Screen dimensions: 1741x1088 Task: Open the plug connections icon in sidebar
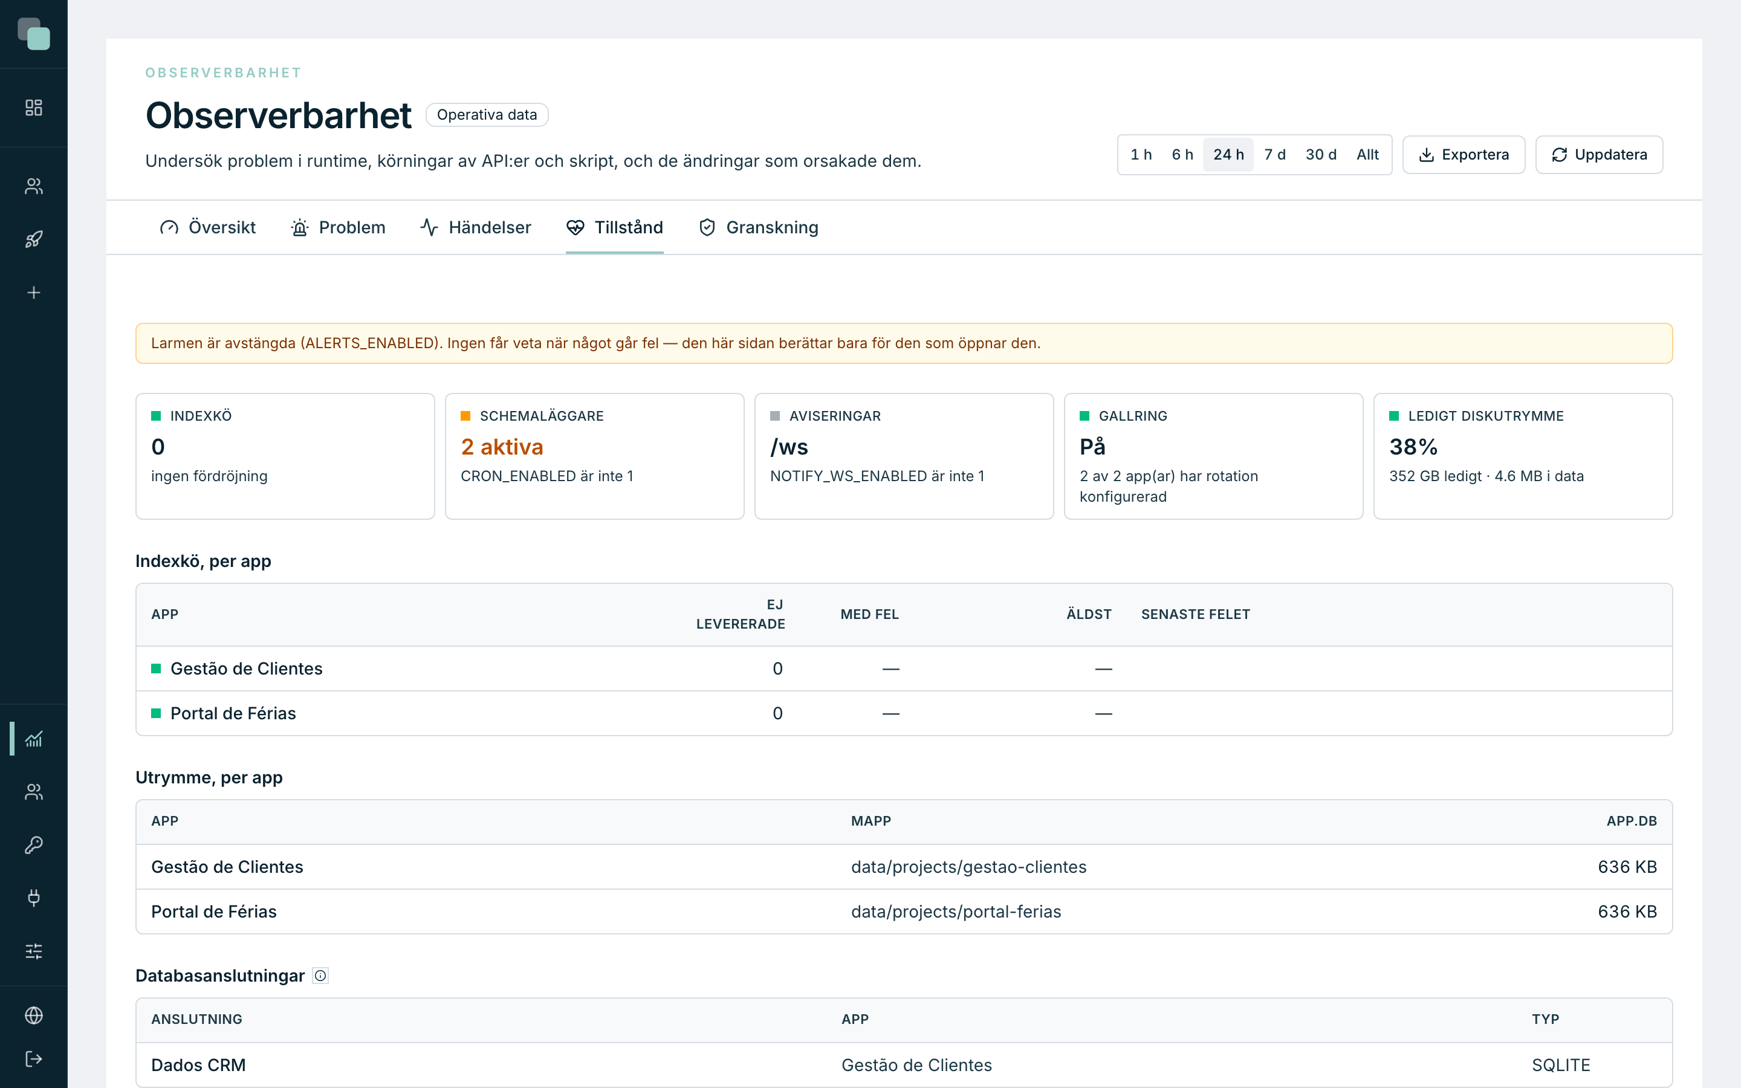[34, 898]
